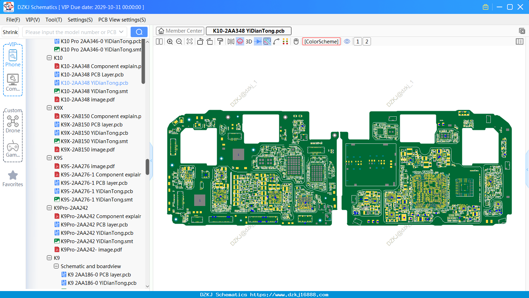Toggle the diode symbol display

[258, 41]
